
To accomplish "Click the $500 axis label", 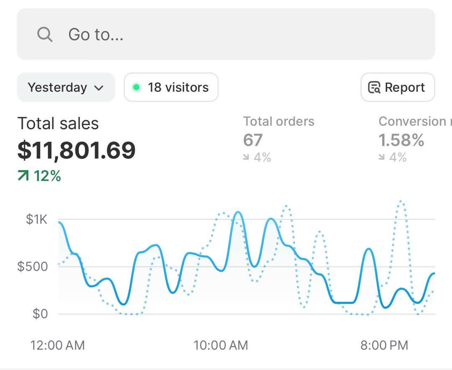I will pyautogui.click(x=33, y=267).
